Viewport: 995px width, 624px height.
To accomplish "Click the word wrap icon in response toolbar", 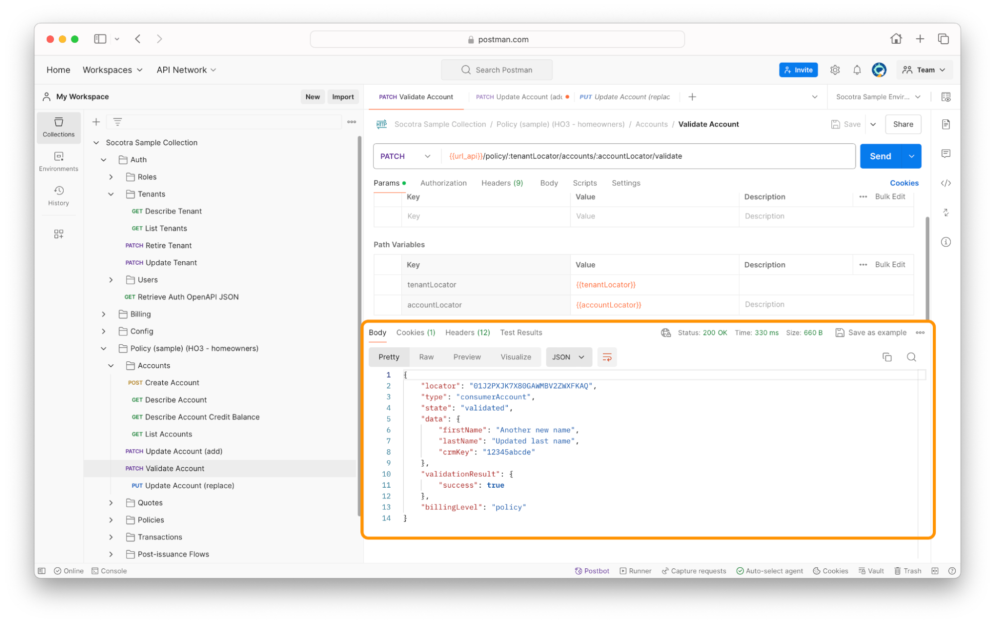I will (607, 357).
